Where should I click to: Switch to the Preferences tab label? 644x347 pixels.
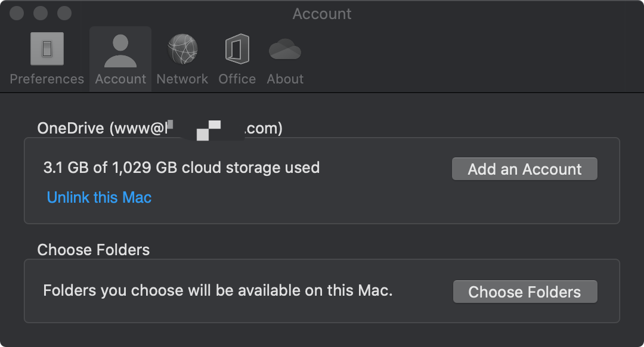coord(47,79)
